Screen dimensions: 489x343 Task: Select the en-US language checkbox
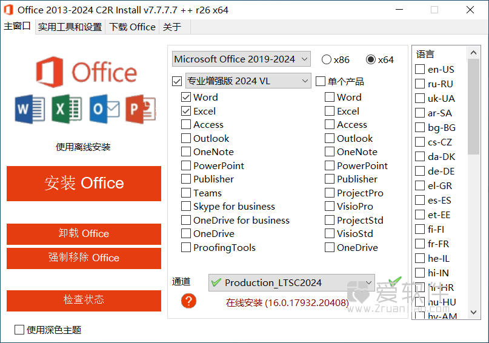tap(420, 69)
